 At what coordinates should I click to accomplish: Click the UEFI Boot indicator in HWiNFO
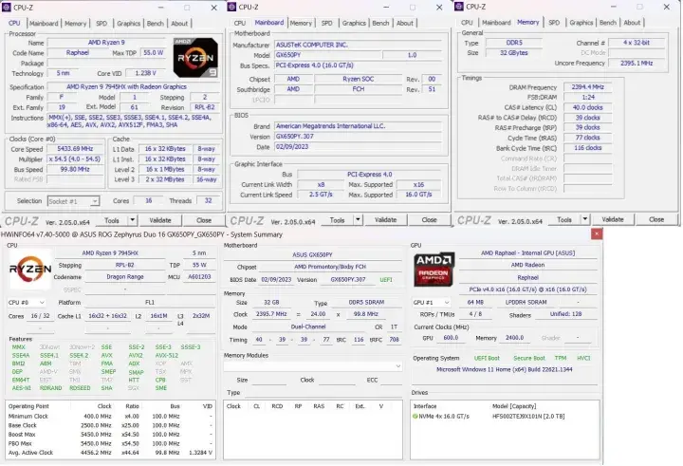(x=487, y=358)
